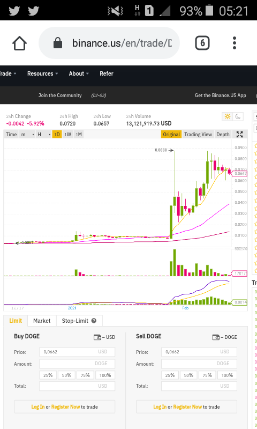
Task: Tap the browser address bar URL
Action: click(x=122, y=43)
